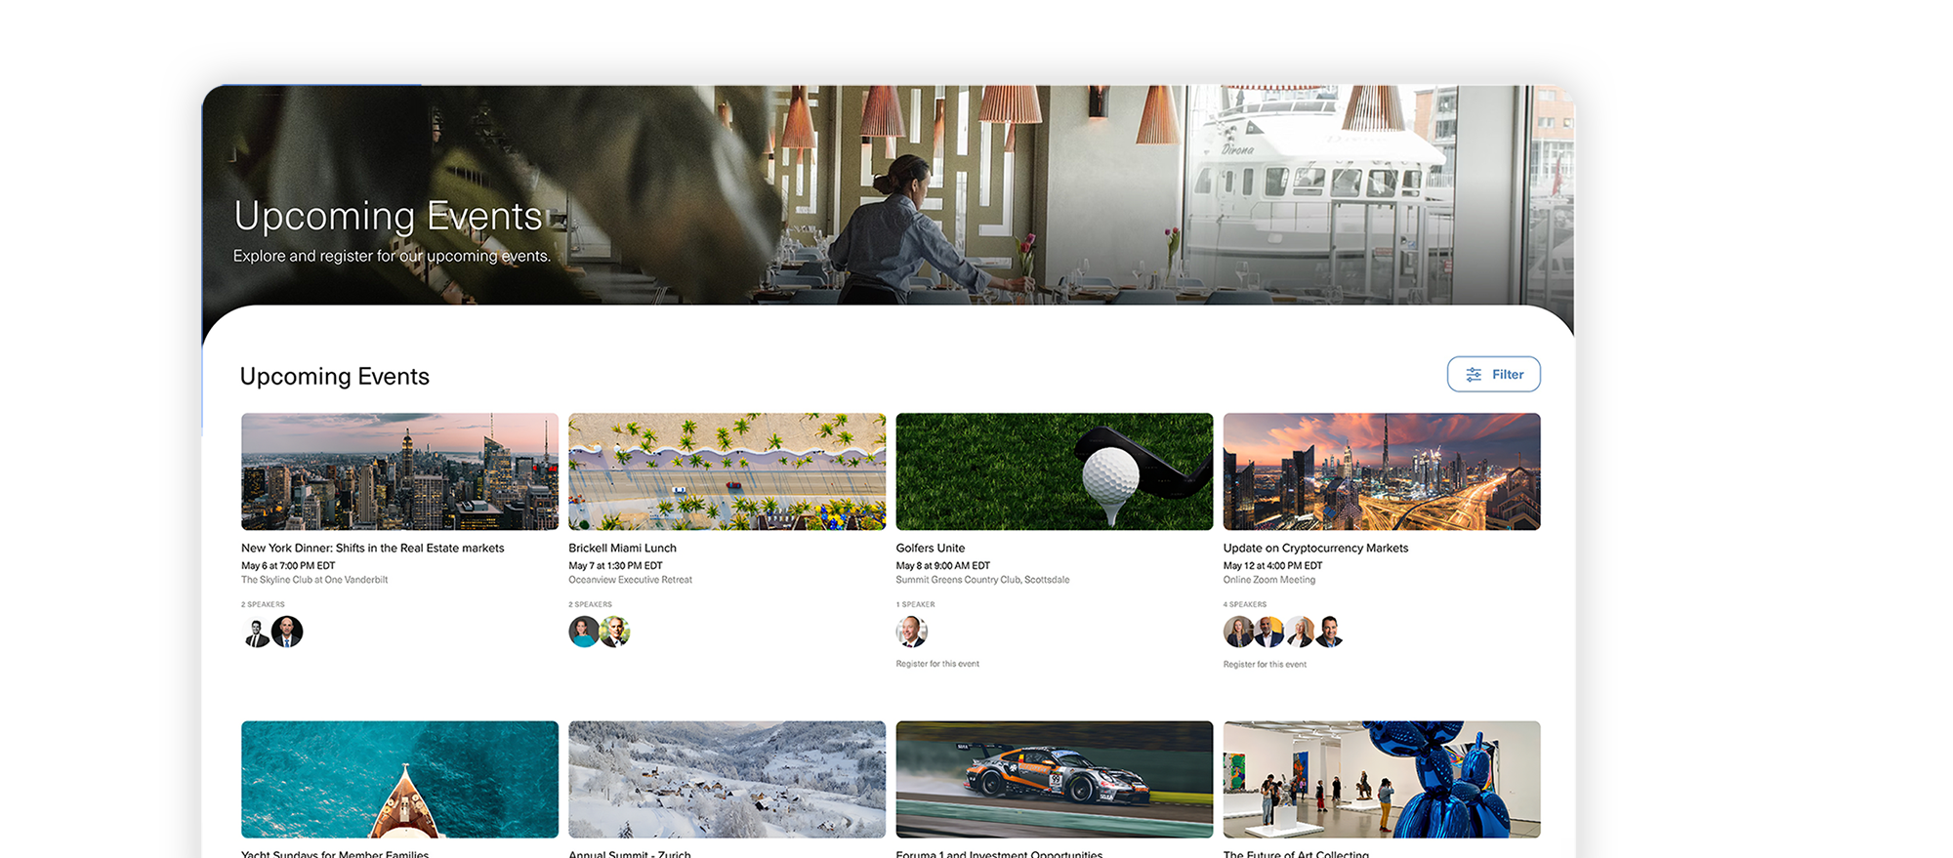Open the Filter button
Image resolution: width=1953 pixels, height=858 pixels.
(1493, 374)
